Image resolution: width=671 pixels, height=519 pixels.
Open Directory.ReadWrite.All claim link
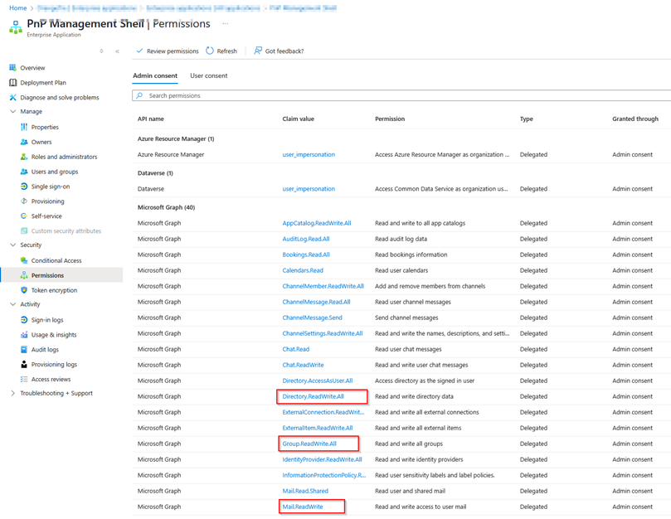coord(314,396)
